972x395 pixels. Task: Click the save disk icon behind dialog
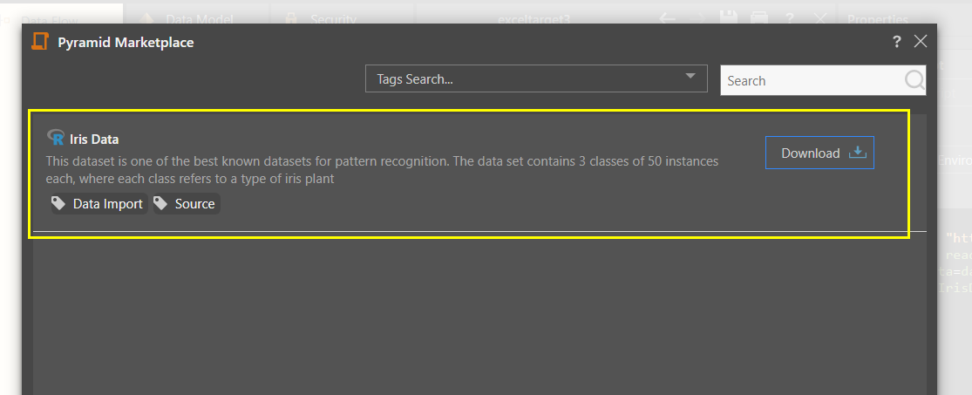(x=730, y=17)
